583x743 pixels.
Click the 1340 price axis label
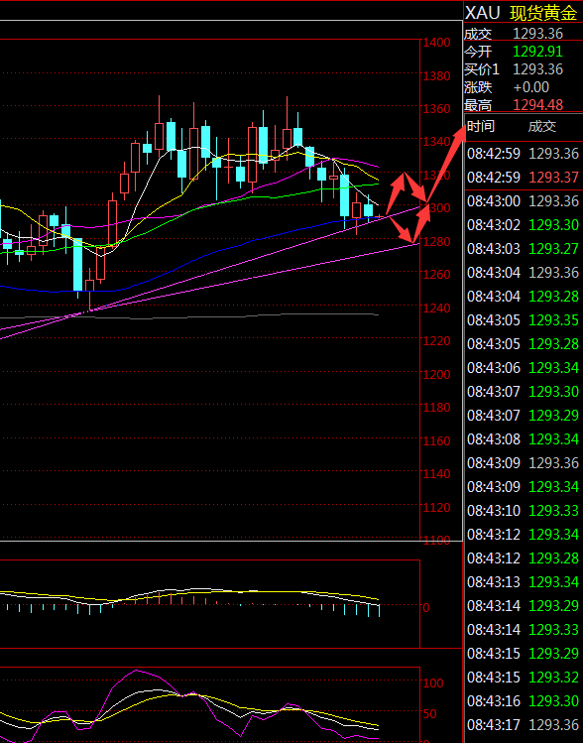pos(436,142)
